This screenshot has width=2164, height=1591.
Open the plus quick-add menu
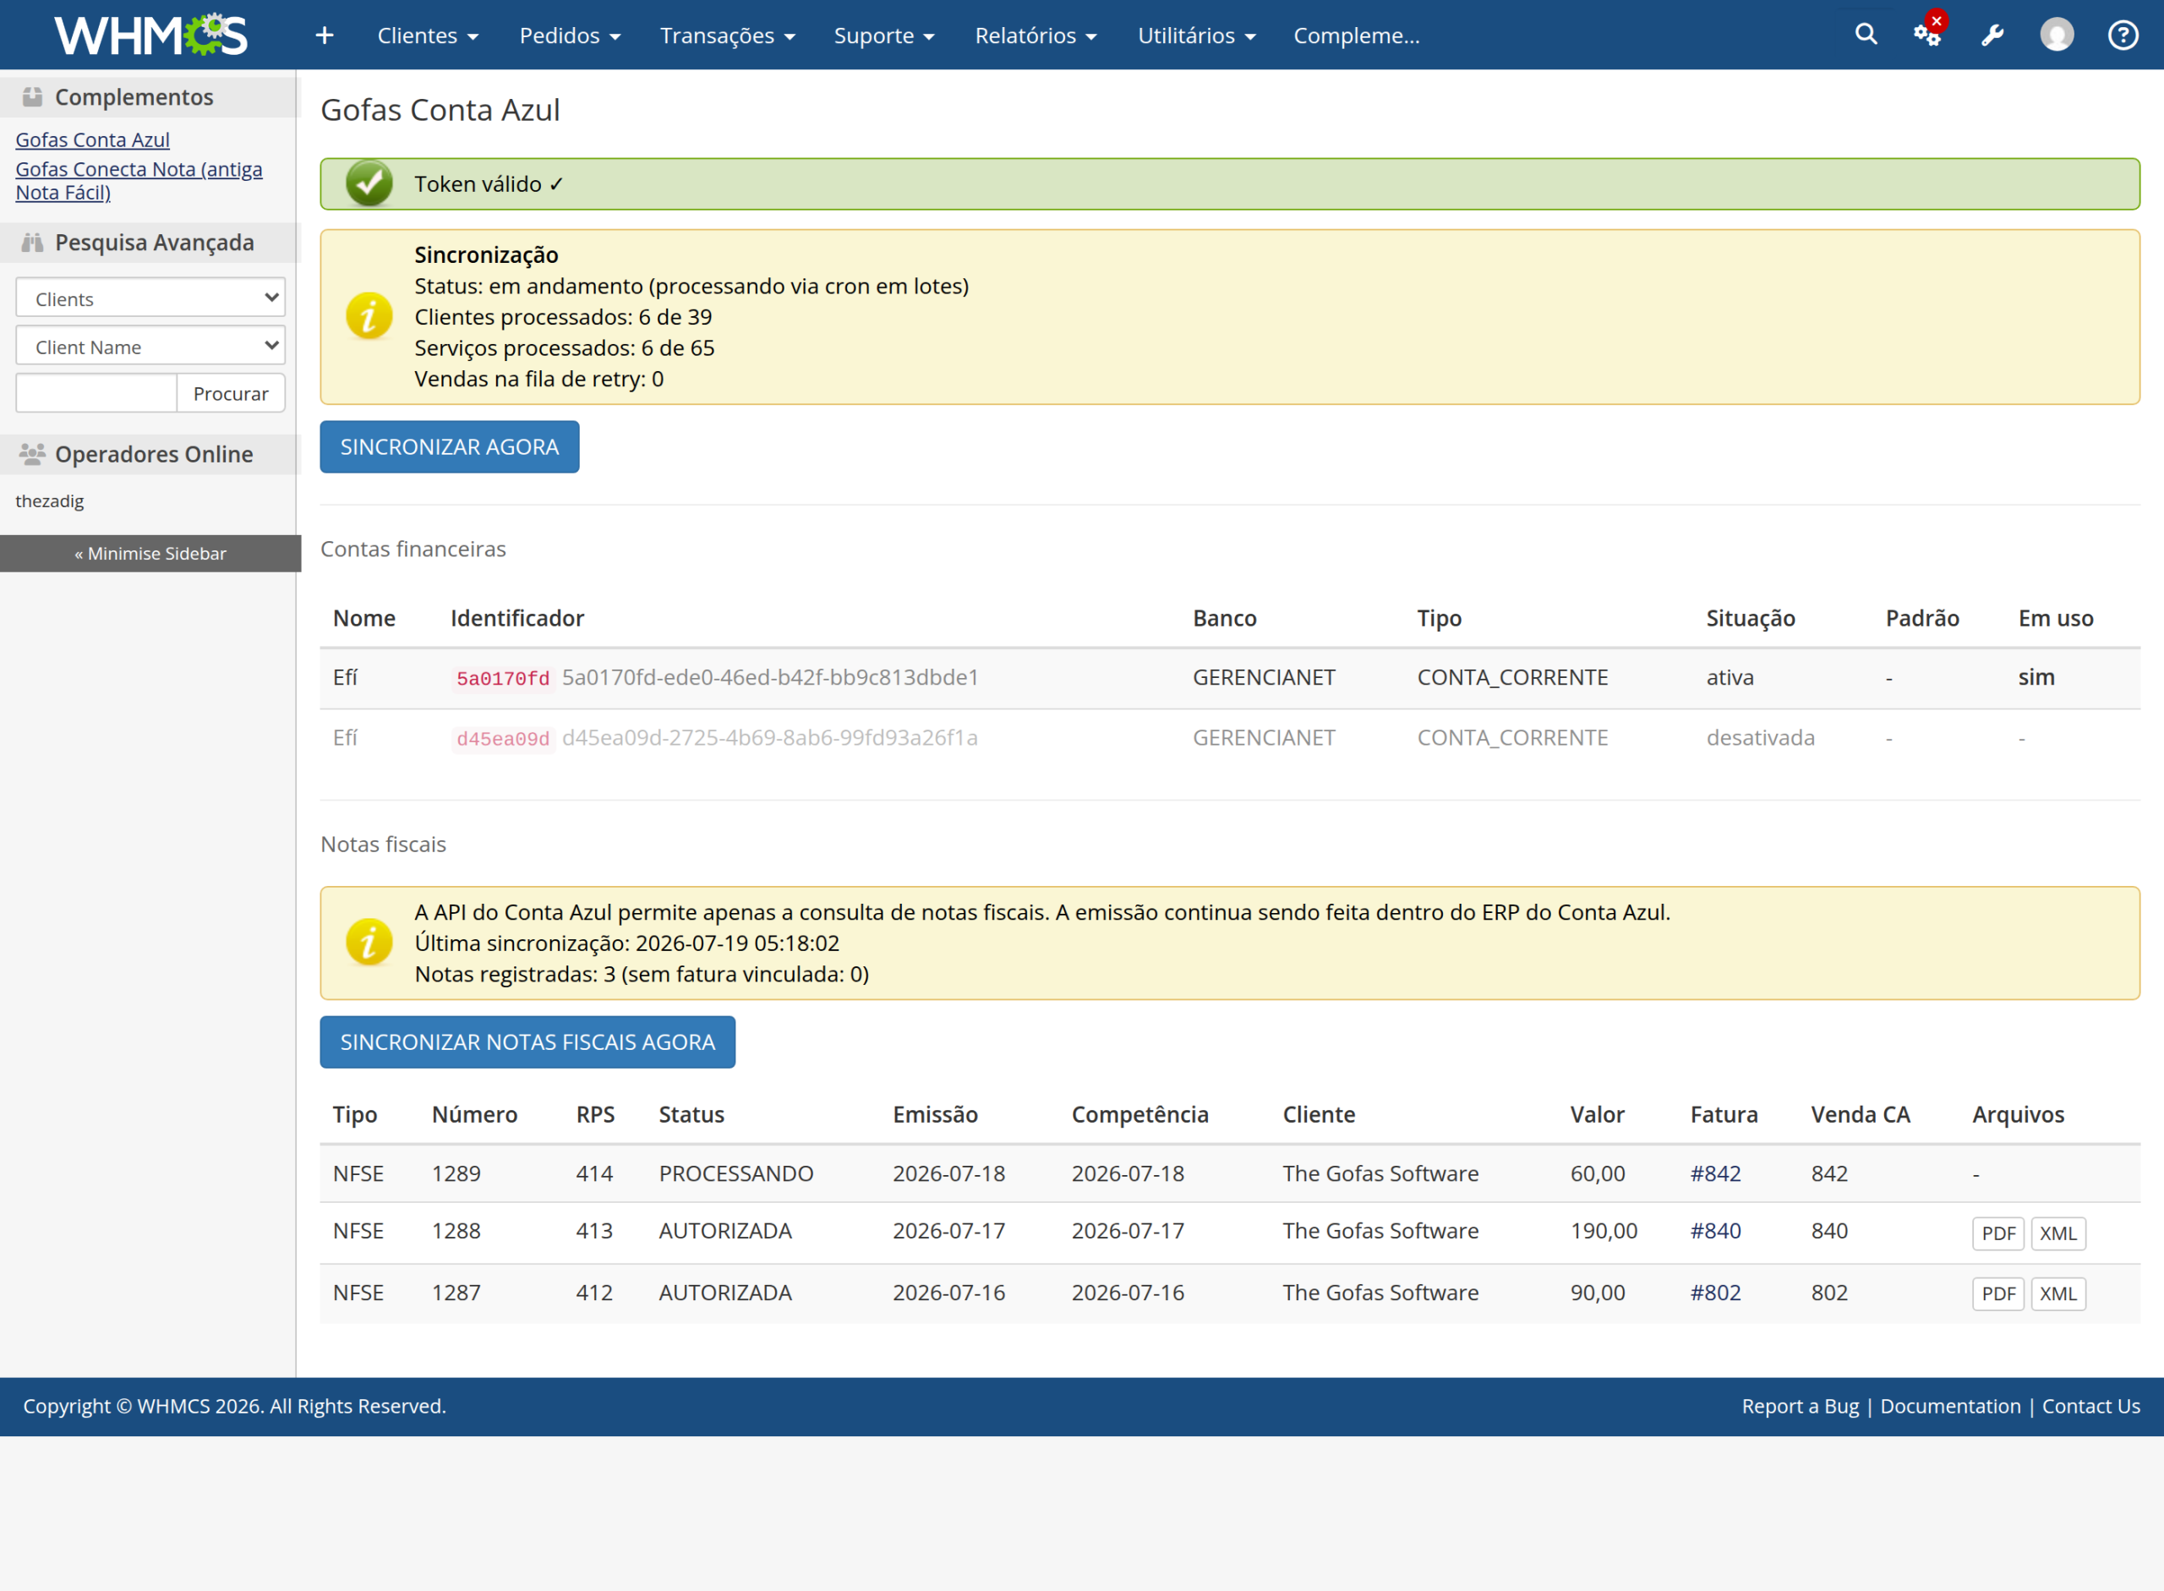pos(325,36)
